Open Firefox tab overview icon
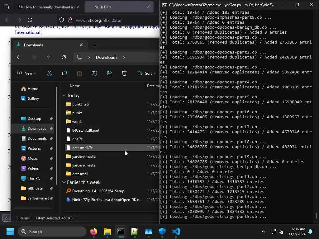This screenshot has height=239, width=319. point(6,7)
